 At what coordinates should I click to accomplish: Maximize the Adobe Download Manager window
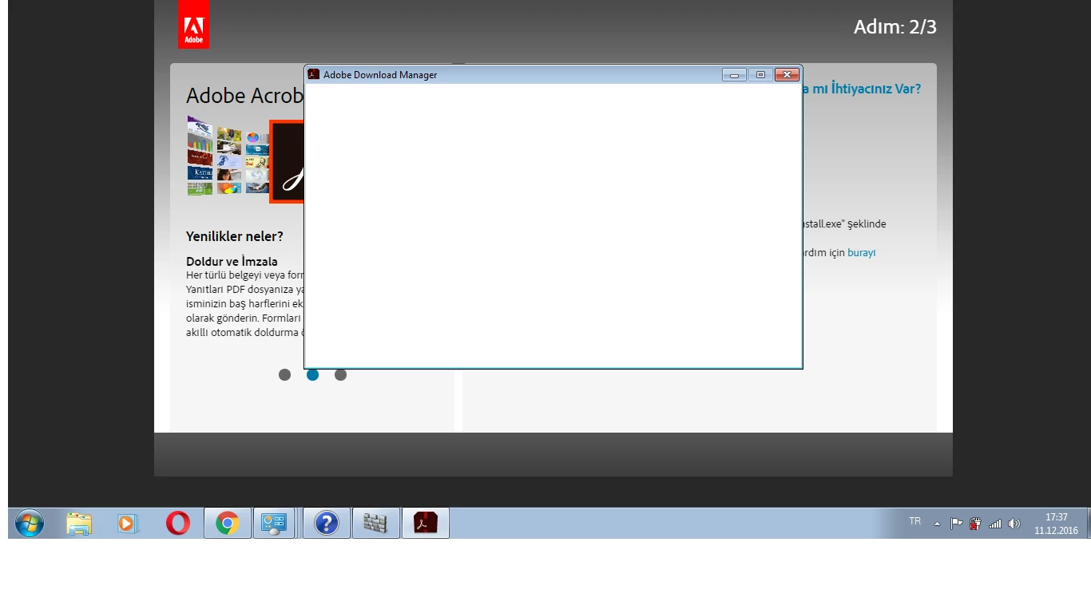[x=760, y=75]
